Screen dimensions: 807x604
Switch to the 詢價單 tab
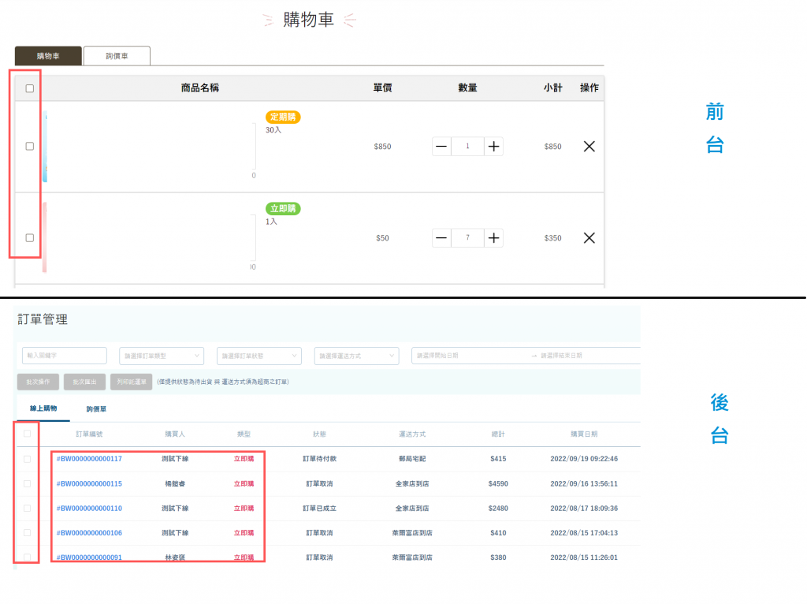(x=96, y=409)
